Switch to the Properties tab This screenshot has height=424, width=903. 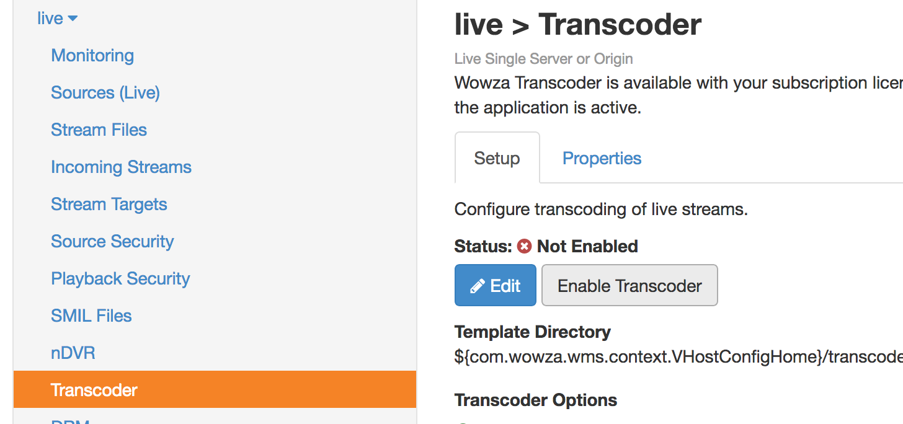click(602, 159)
